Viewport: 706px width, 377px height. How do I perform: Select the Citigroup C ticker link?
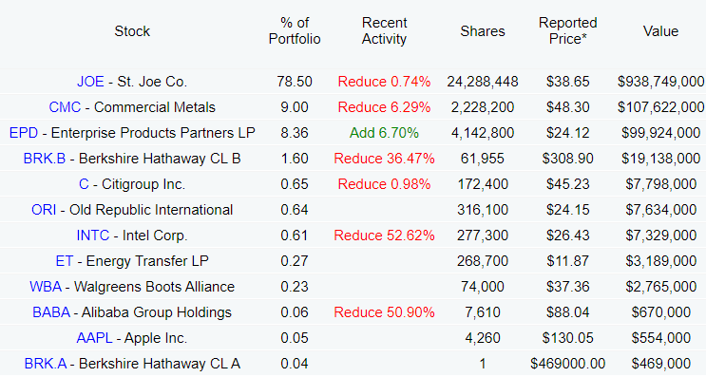[84, 184]
